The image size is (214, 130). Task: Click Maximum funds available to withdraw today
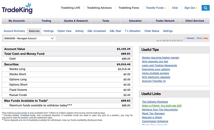point(41,105)
